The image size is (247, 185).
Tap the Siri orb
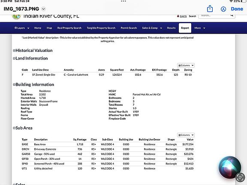pyautogui.click(x=230, y=167)
